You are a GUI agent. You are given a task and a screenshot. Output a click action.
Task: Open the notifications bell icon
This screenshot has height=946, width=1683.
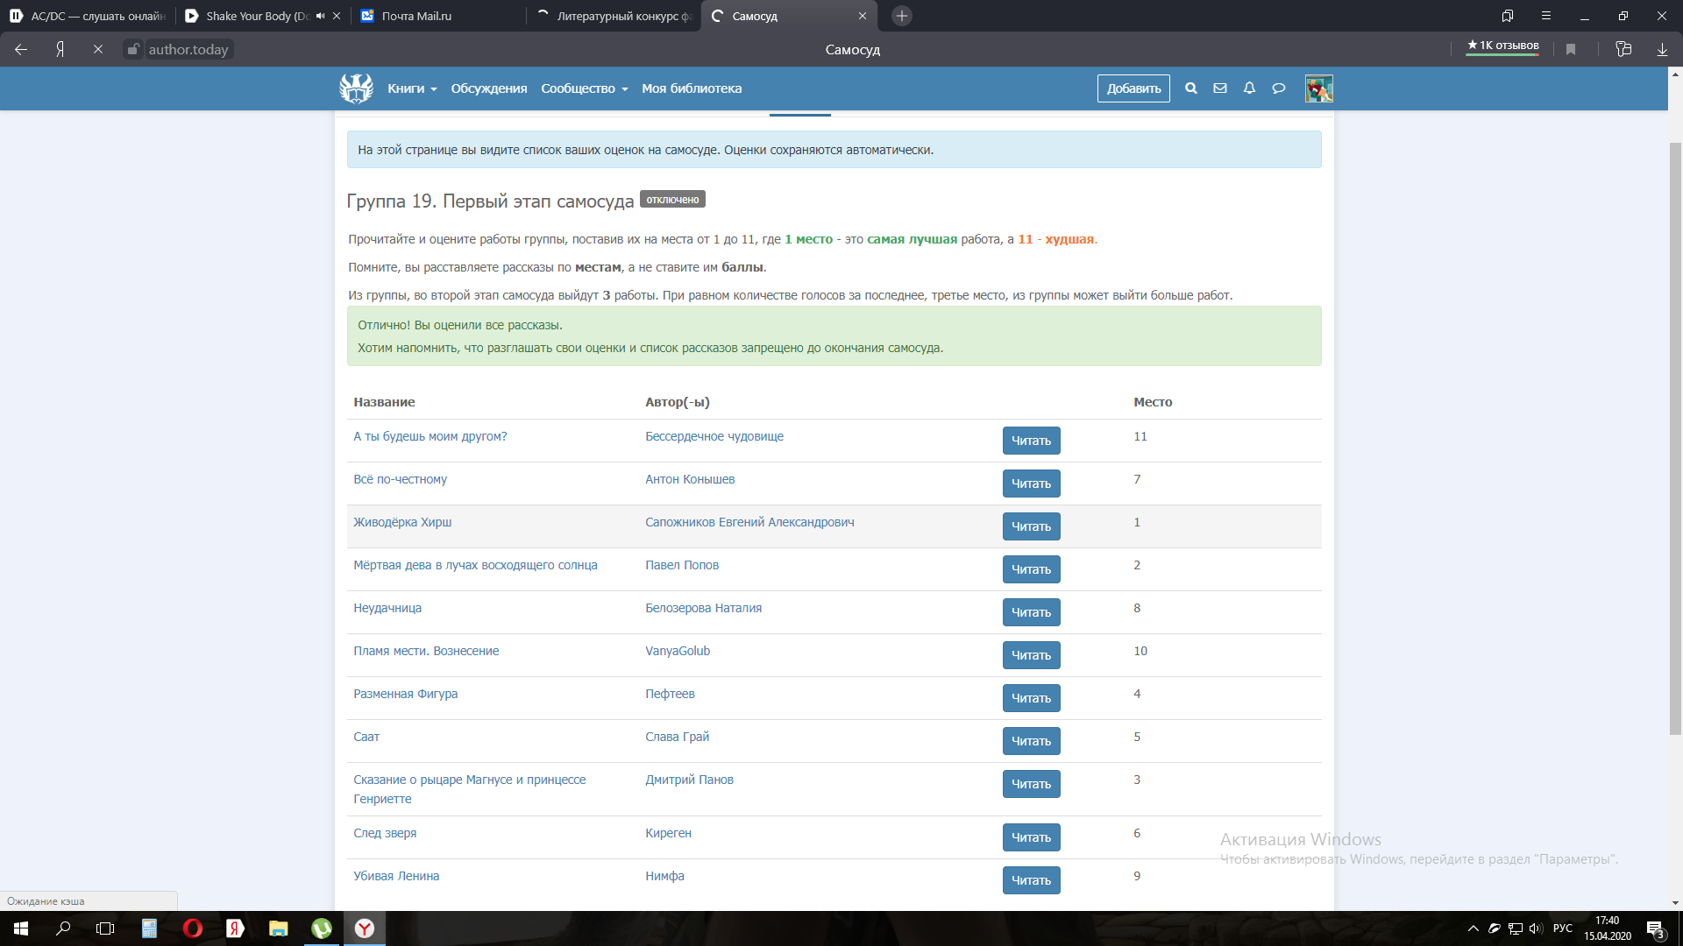pyautogui.click(x=1249, y=88)
